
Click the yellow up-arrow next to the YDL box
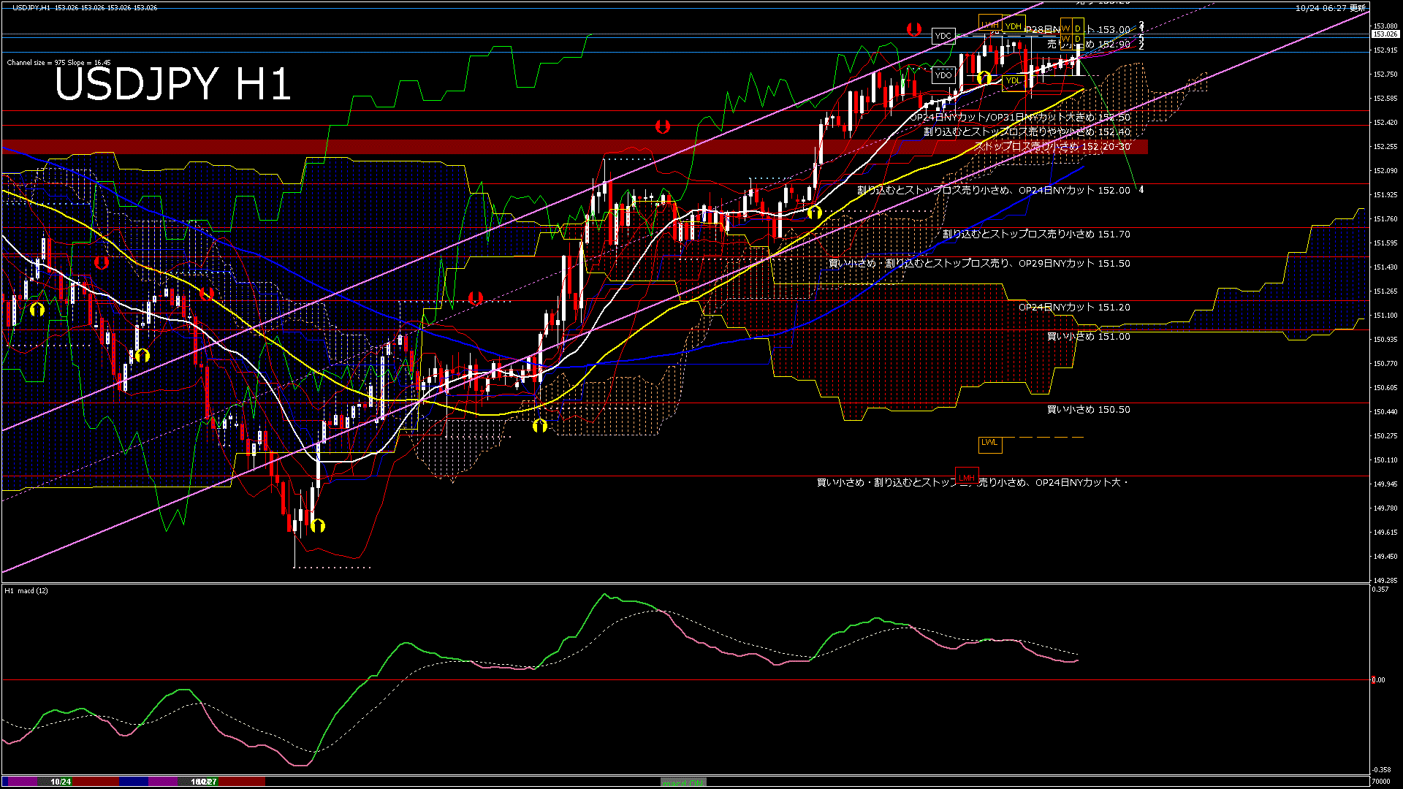pyautogui.click(x=984, y=77)
